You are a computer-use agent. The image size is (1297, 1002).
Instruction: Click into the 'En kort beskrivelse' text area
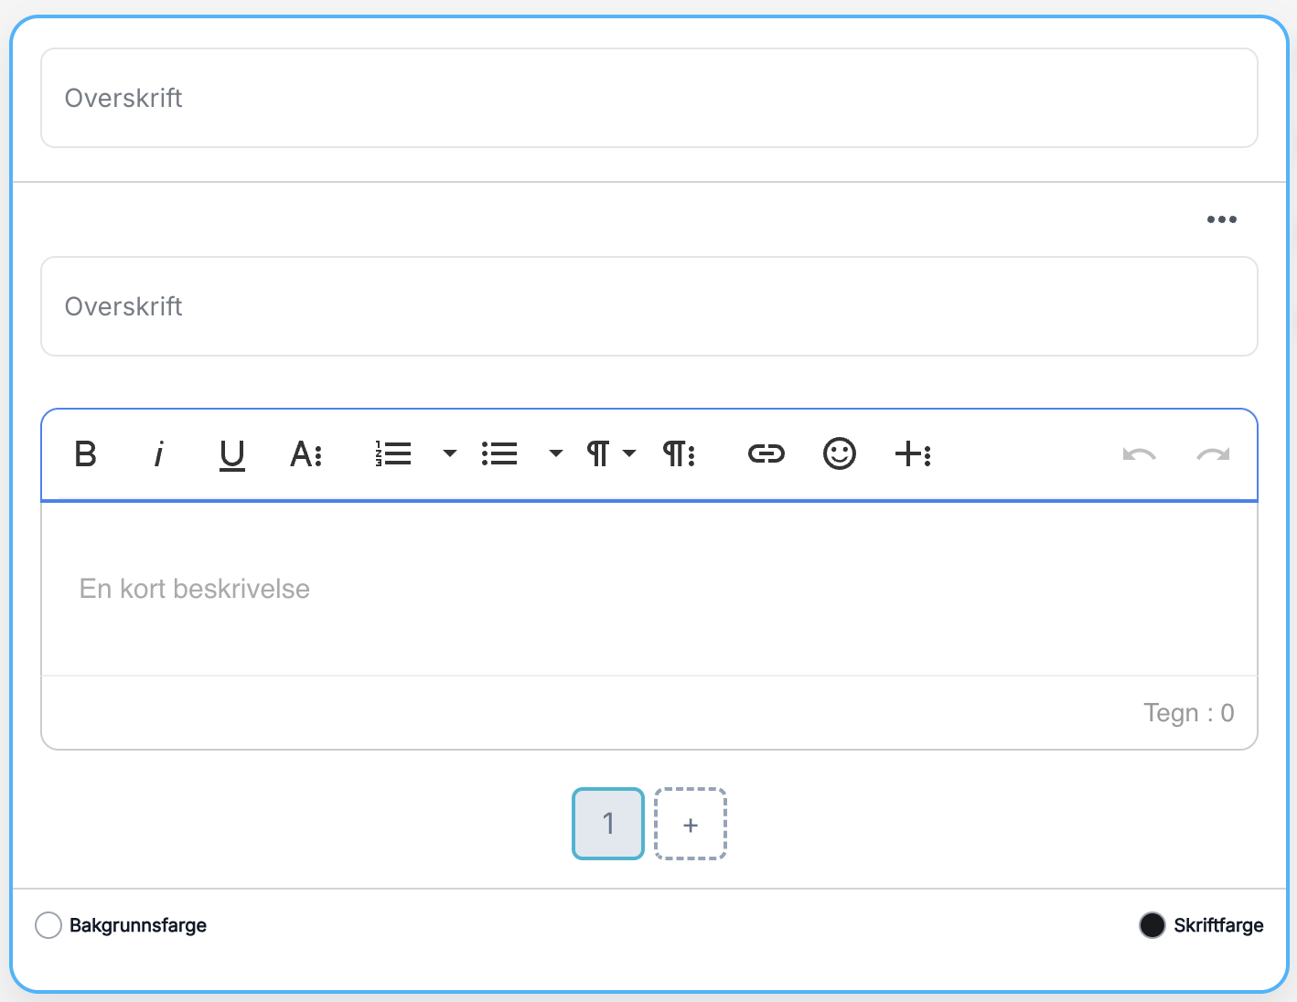click(649, 589)
